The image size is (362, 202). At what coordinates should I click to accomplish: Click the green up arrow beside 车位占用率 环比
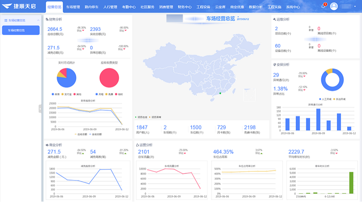(261, 153)
